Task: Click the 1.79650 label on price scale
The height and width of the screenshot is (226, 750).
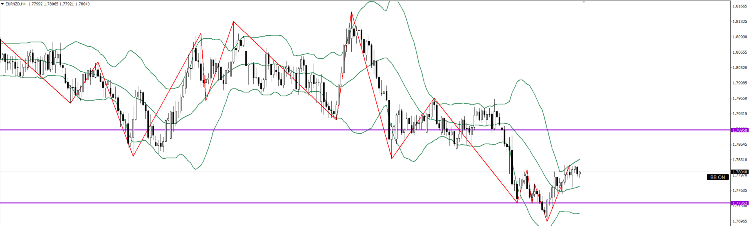Action: coord(739,98)
